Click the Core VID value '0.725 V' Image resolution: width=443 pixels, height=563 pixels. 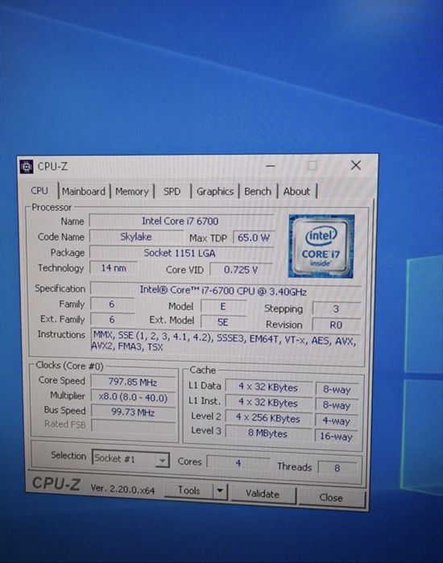pyautogui.click(x=242, y=270)
